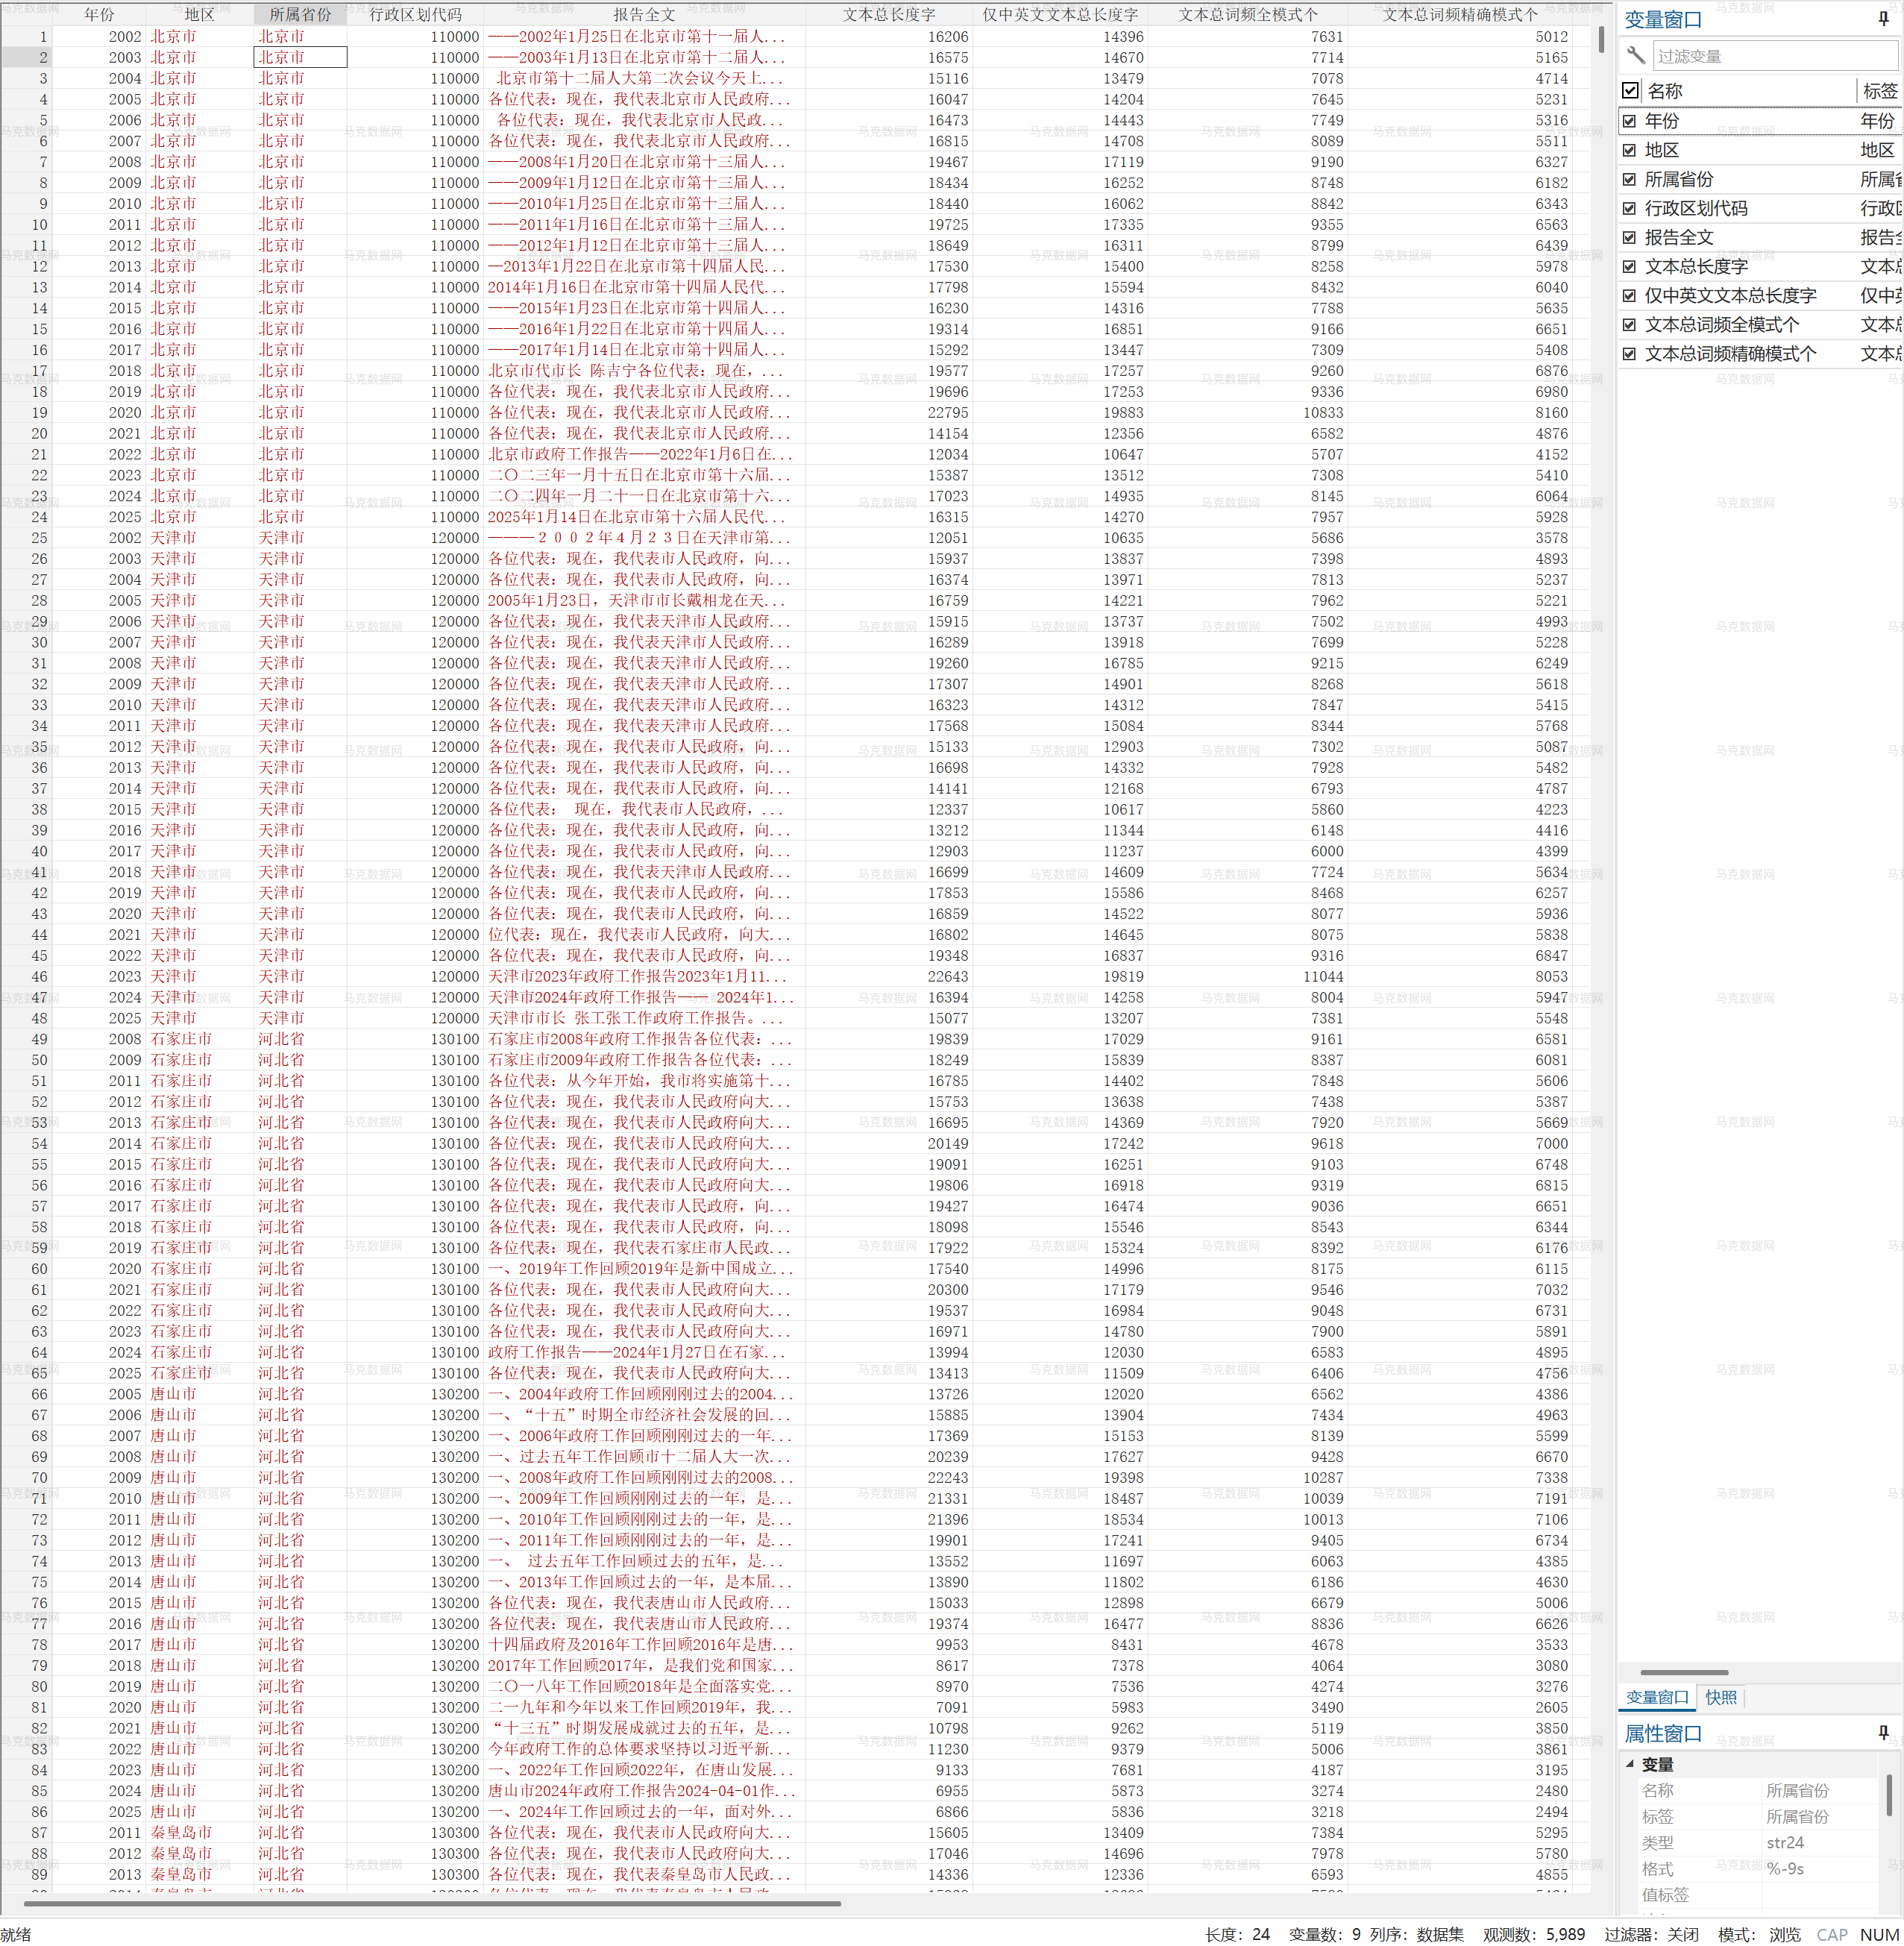Toggle the select-all checkbox beside 名称 header

[1630, 90]
